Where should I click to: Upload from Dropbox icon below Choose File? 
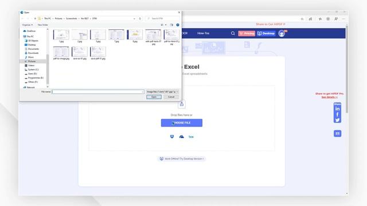[x=172, y=137]
